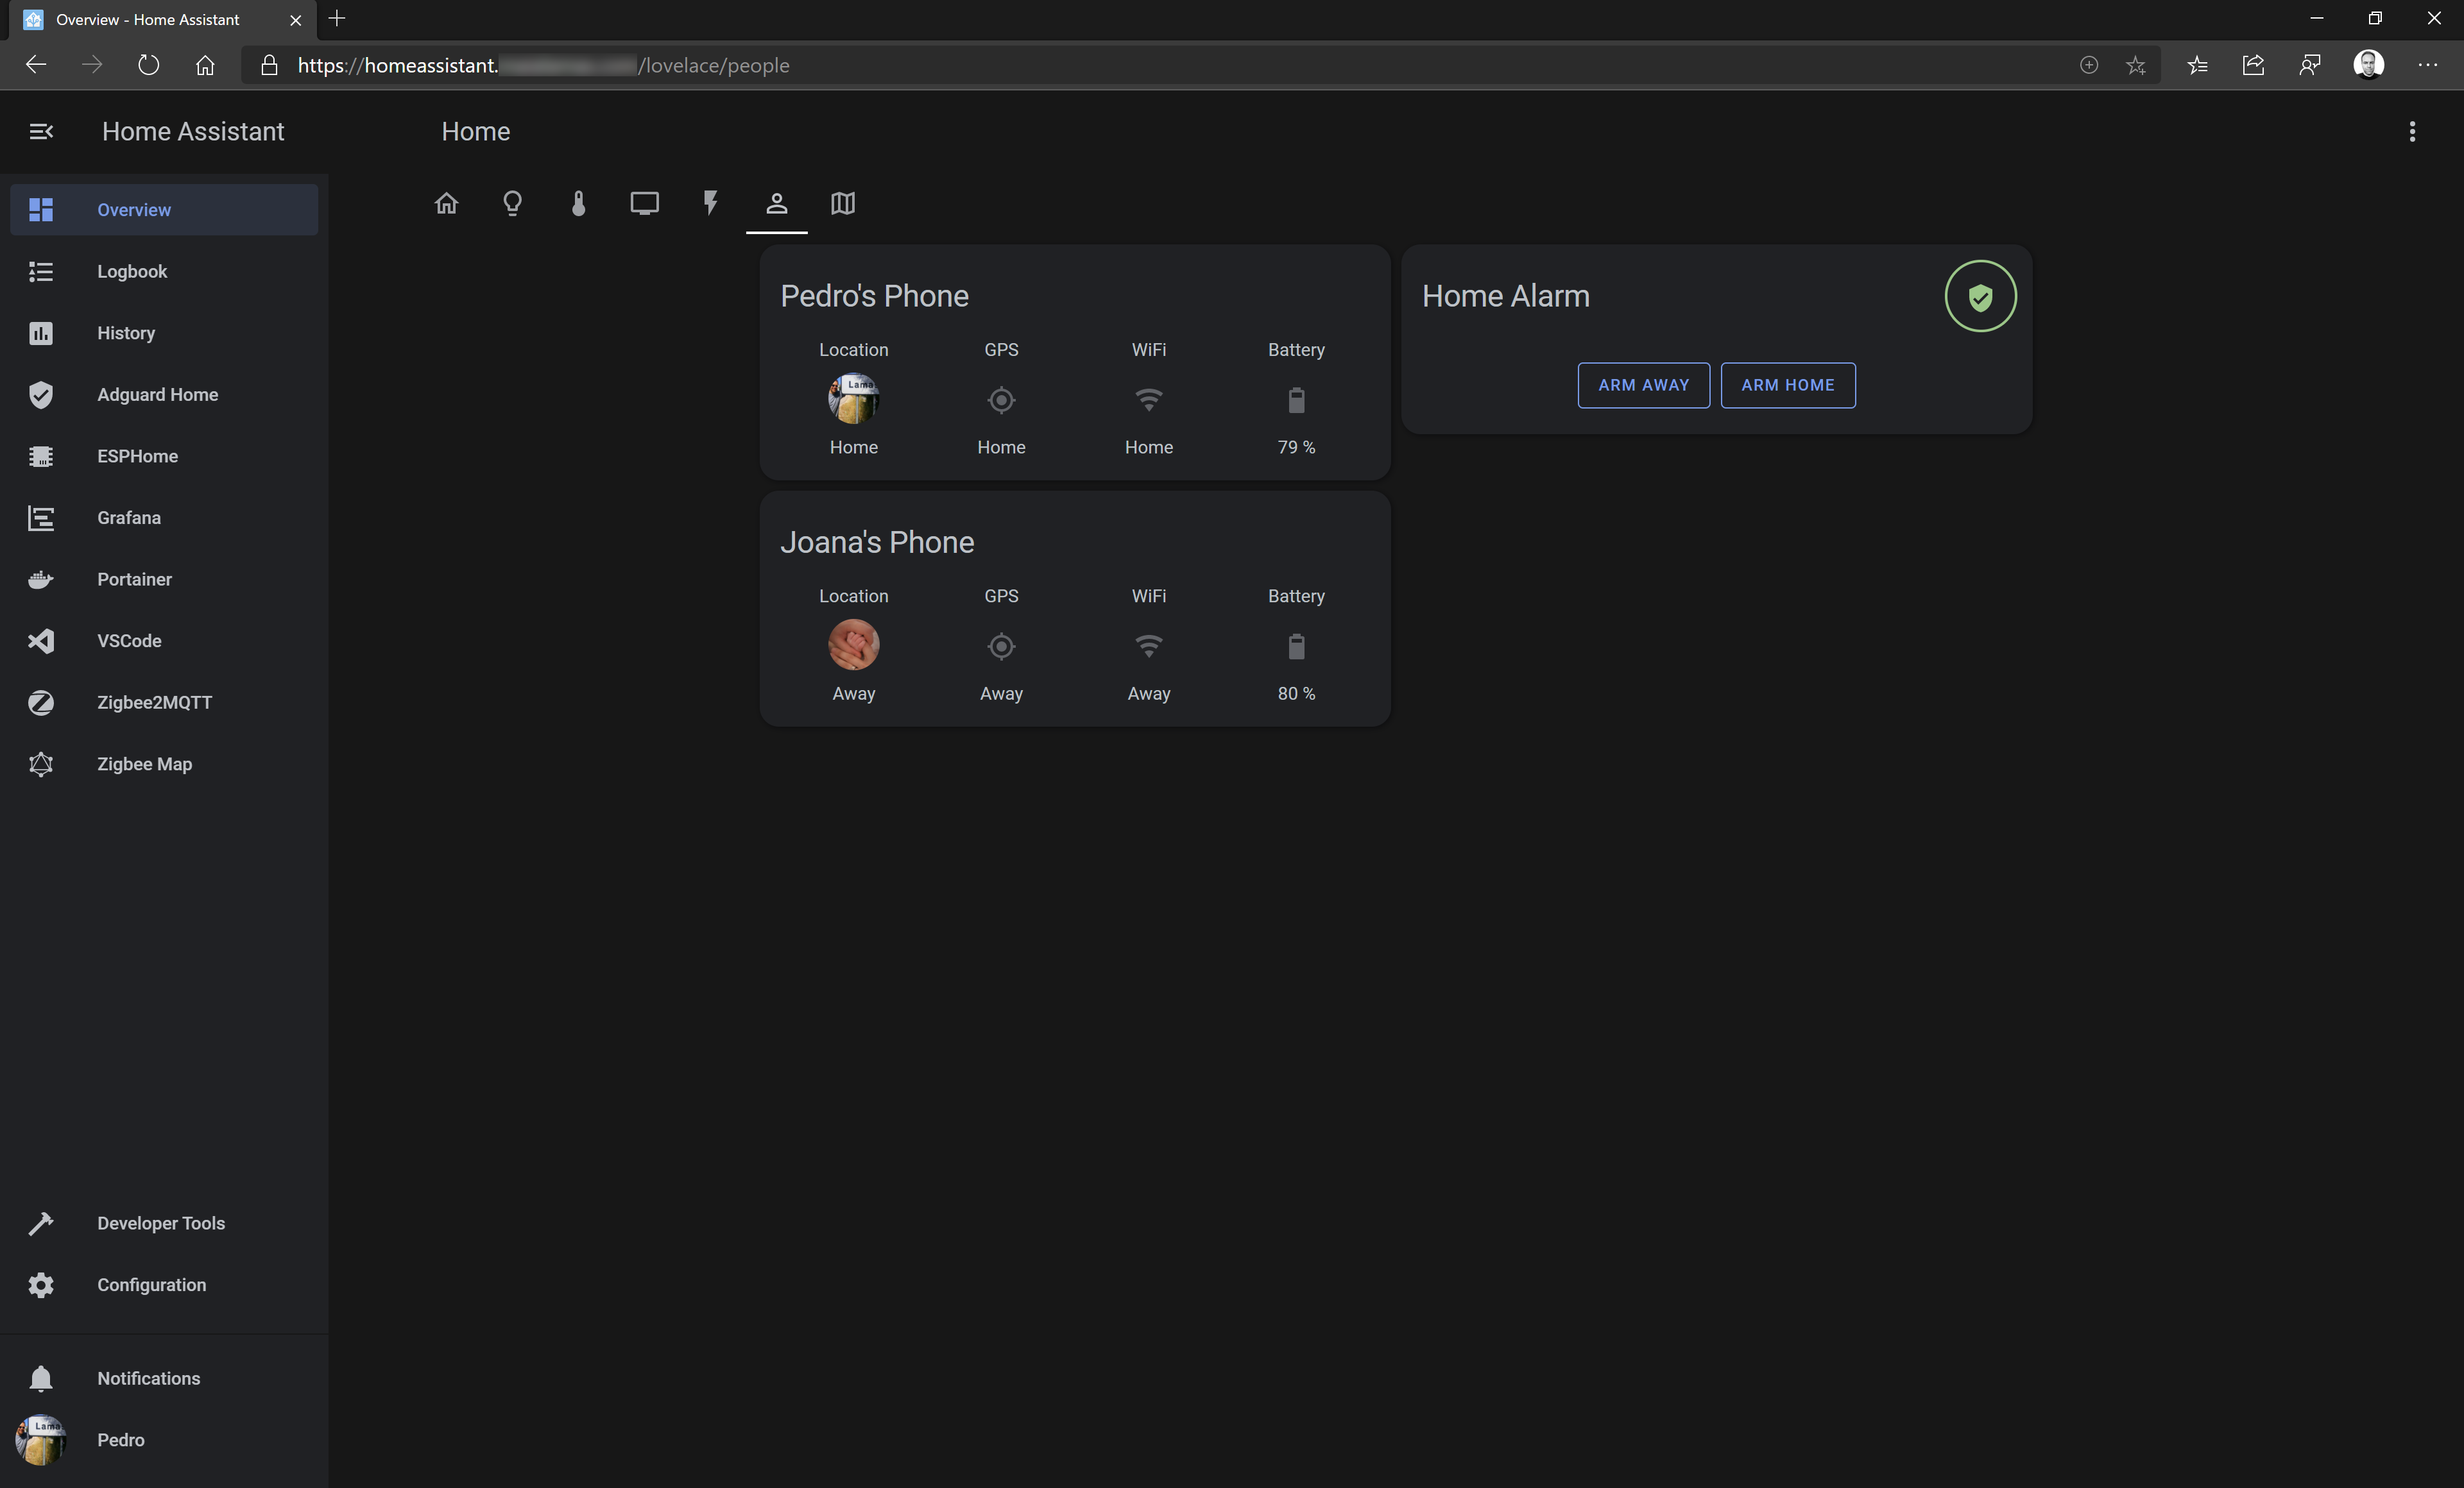Select the lightning bolt energy tab

point(710,204)
